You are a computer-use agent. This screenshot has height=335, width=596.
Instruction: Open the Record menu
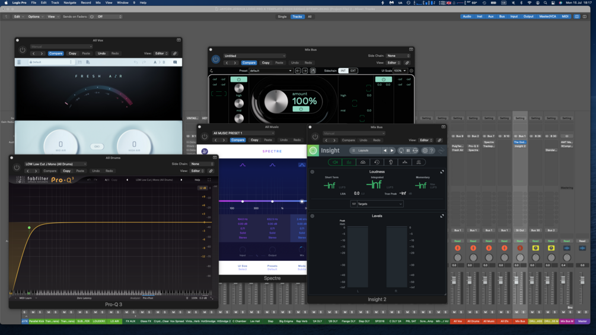86,2
